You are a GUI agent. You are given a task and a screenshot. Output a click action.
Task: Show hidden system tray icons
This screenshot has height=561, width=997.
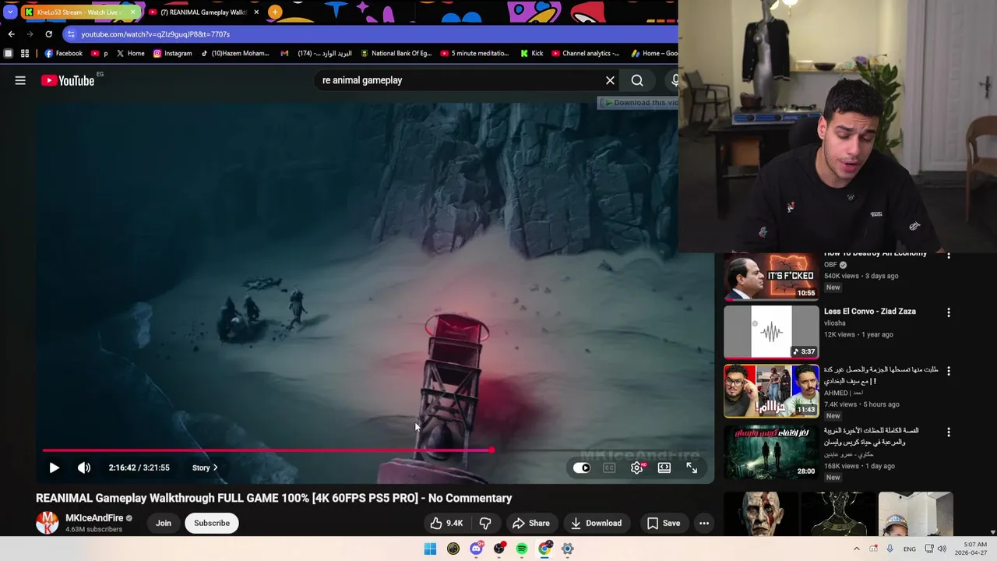(x=856, y=549)
